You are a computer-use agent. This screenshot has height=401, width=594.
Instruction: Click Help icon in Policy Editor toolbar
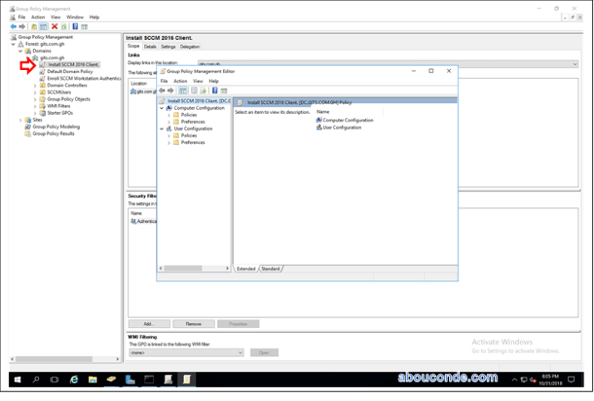[215, 90]
